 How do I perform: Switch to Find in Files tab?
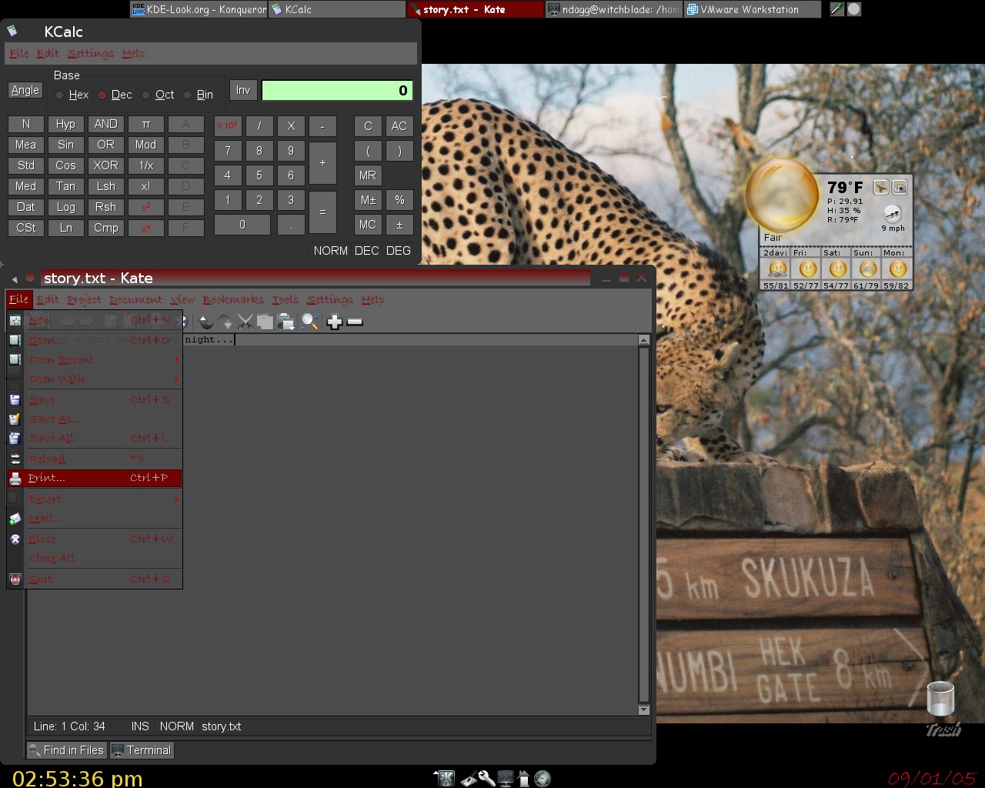66,750
